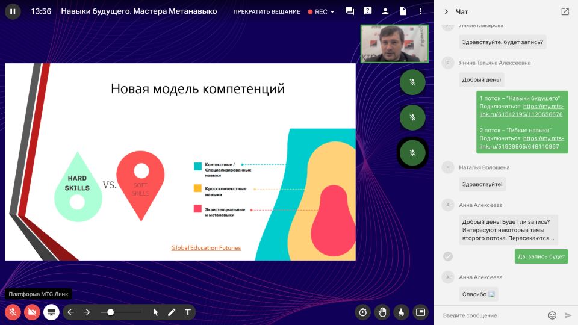Click the first muted participant circle
Viewport: 578px width, 325px height.
coord(412,82)
